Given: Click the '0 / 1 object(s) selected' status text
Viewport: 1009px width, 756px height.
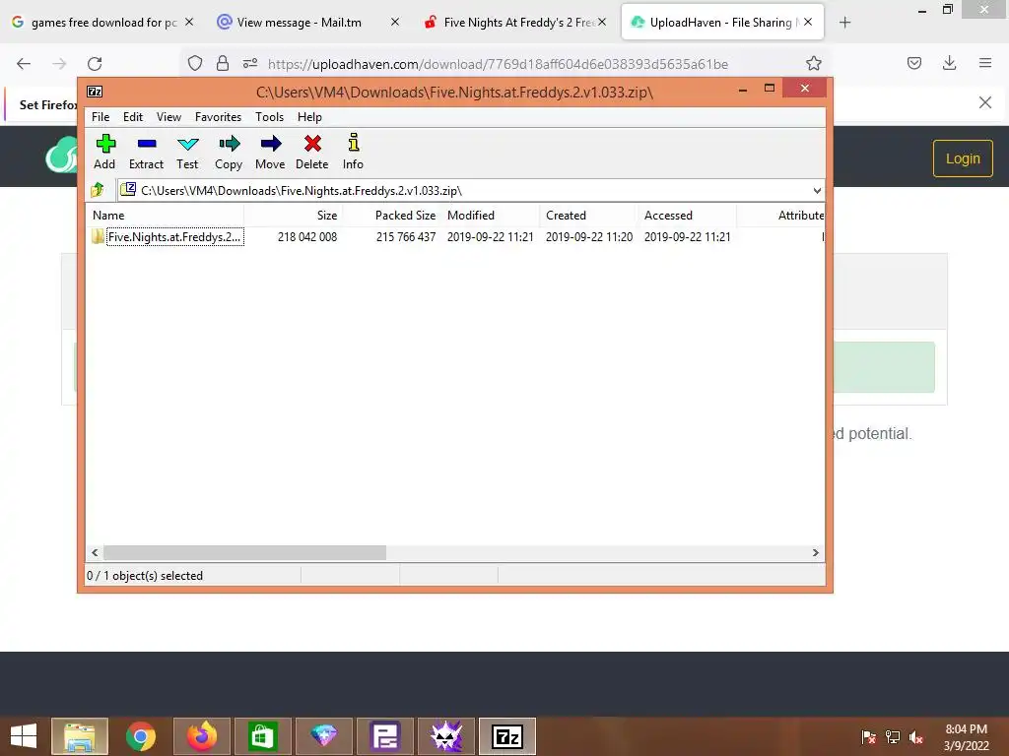Looking at the screenshot, I should click(x=145, y=575).
